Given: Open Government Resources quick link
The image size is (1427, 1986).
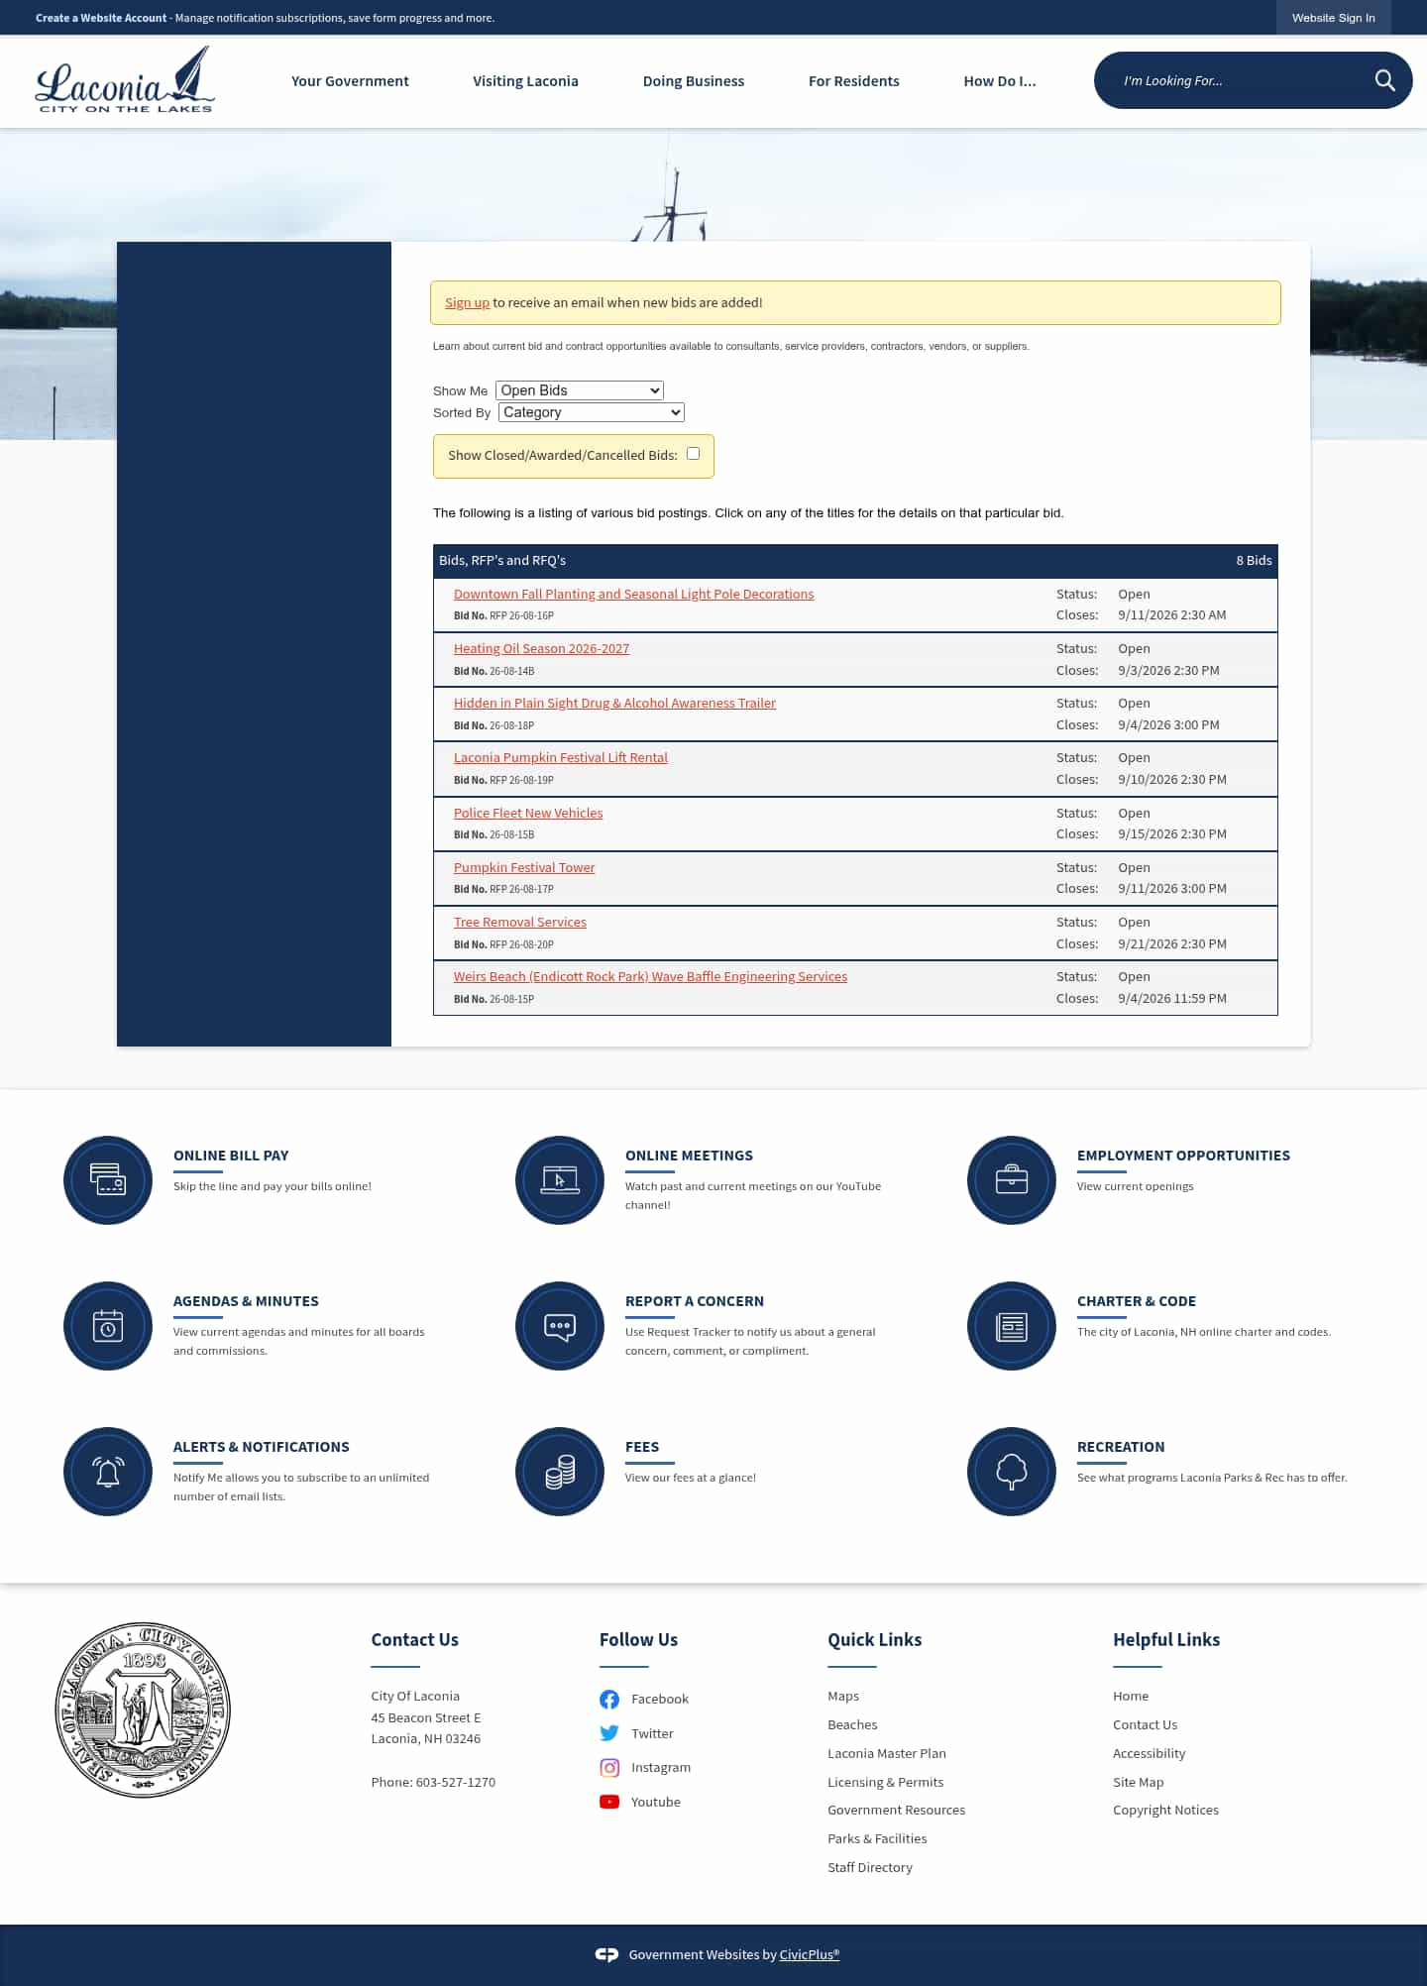Looking at the screenshot, I should point(897,1811).
